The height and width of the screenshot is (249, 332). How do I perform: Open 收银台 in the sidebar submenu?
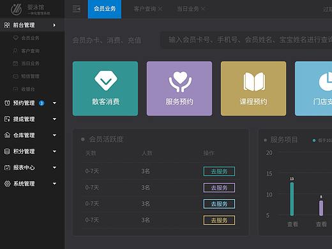click(28, 89)
